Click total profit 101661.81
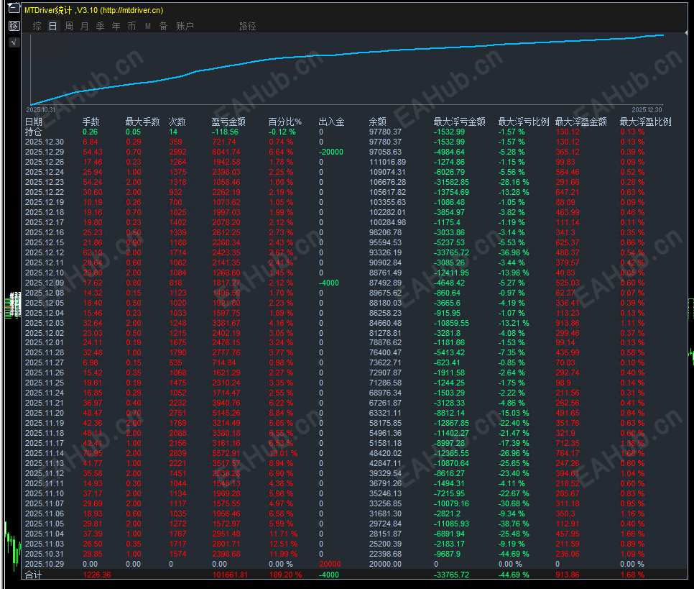Image resolution: width=694 pixels, height=589 pixels. (230, 575)
